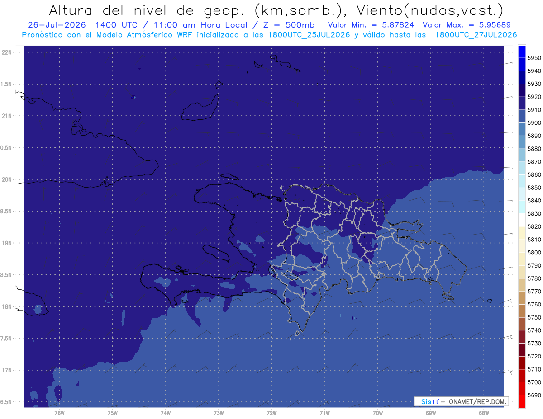Click longitude label '75W'
The height and width of the screenshot is (419, 543).
[113, 413]
